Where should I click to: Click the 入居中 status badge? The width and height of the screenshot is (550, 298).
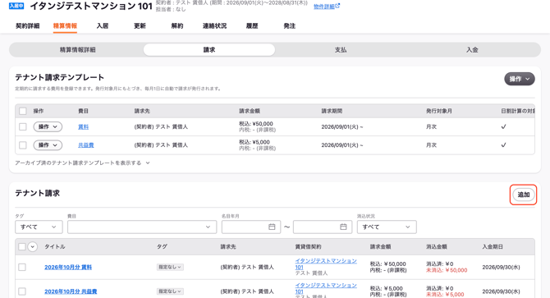[16, 6]
